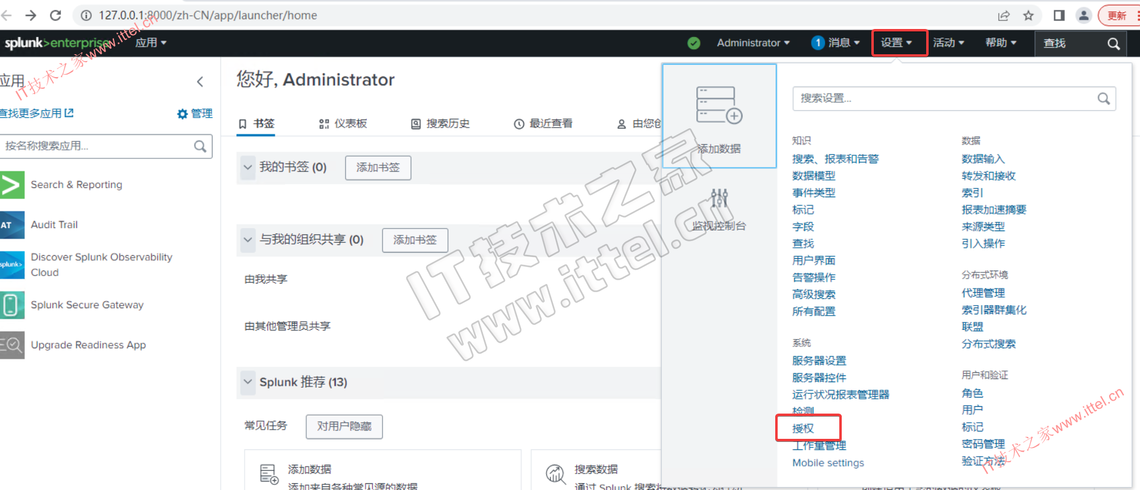
Task: Open the 授权 settings link
Action: [x=803, y=428]
